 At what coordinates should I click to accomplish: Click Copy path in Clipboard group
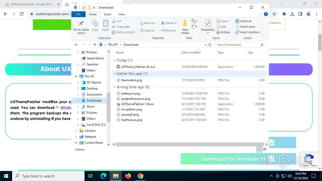tap(121, 27)
